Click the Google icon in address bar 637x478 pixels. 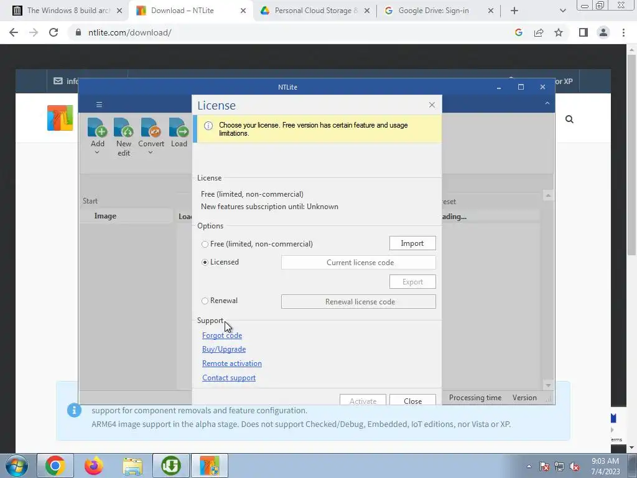click(x=518, y=32)
